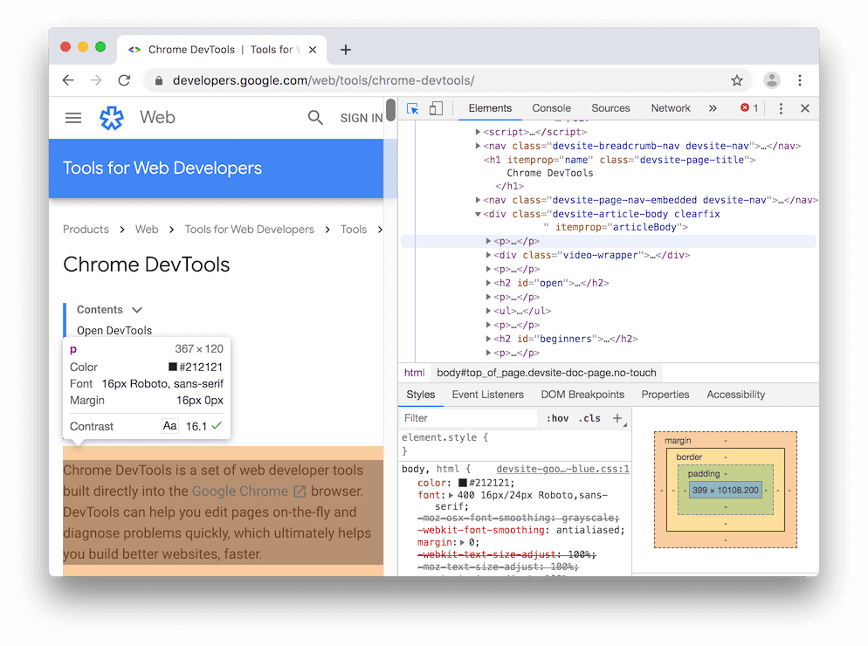Open DevTools three-dot settings menu
868x646 pixels.
pyautogui.click(x=781, y=108)
